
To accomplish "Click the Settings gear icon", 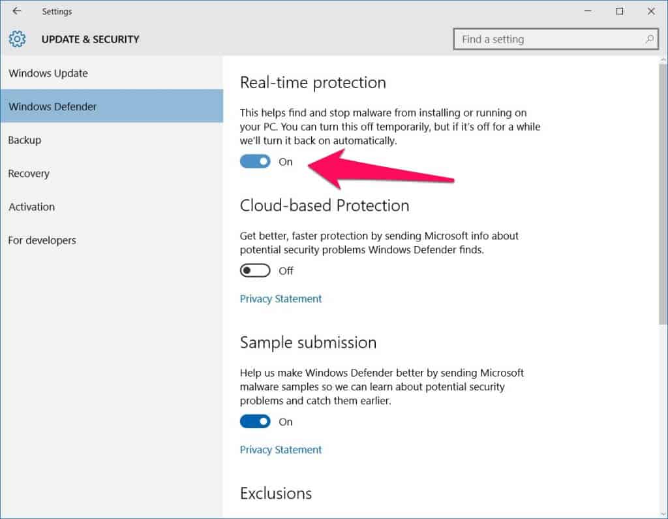I will pos(17,39).
